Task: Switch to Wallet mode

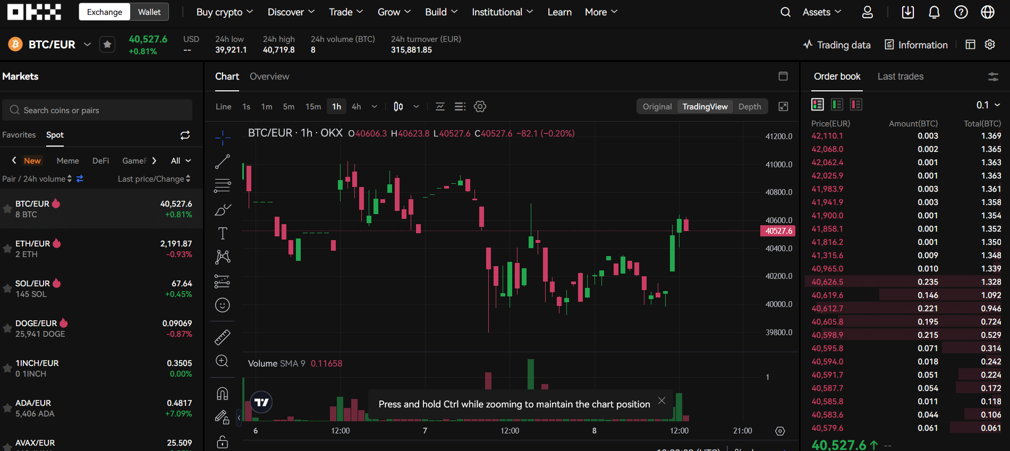Action: point(149,12)
